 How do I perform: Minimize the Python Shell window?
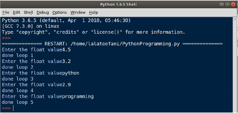222,4
